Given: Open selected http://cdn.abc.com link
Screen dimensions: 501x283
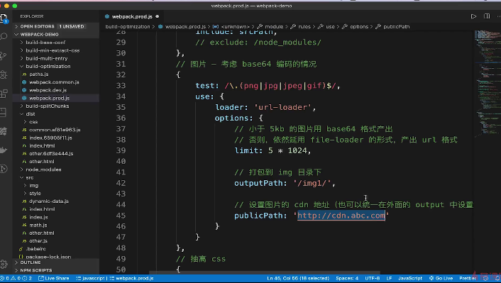Looking at the screenshot, I should [x=341, y=216].
